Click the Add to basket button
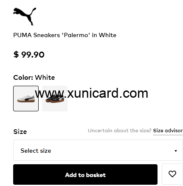183x186 pixels. [85, 174]
